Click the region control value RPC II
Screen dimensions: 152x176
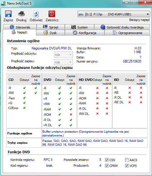pos(48,160)
